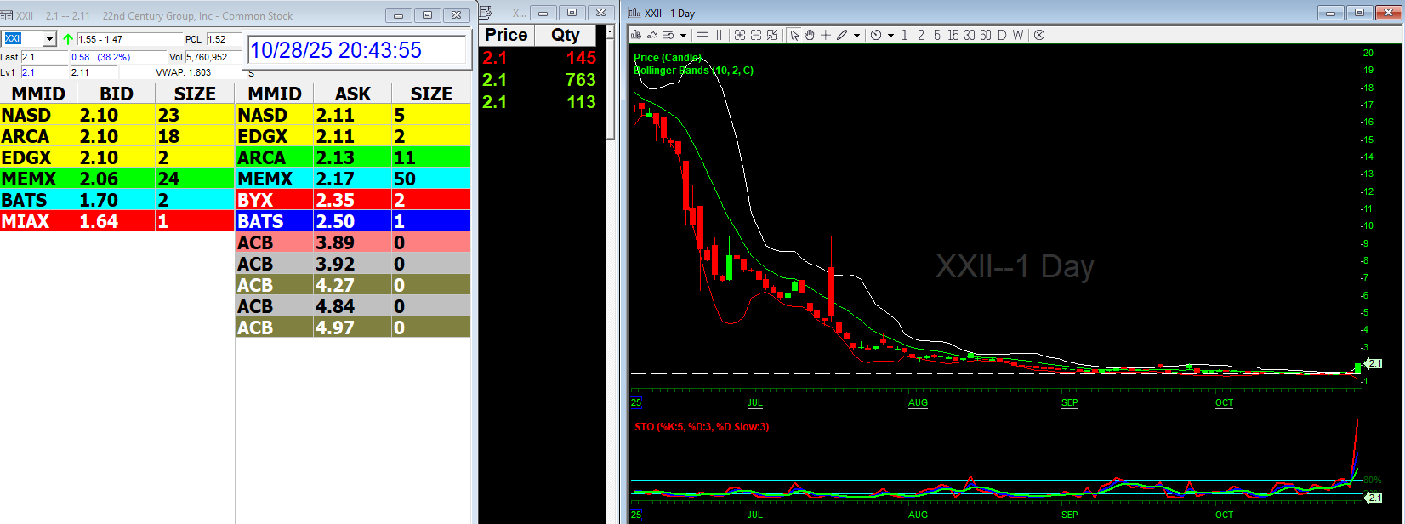Toggle horizontal line drawing mode
This screenshot has width=1405, height=524.
[702, 35]
